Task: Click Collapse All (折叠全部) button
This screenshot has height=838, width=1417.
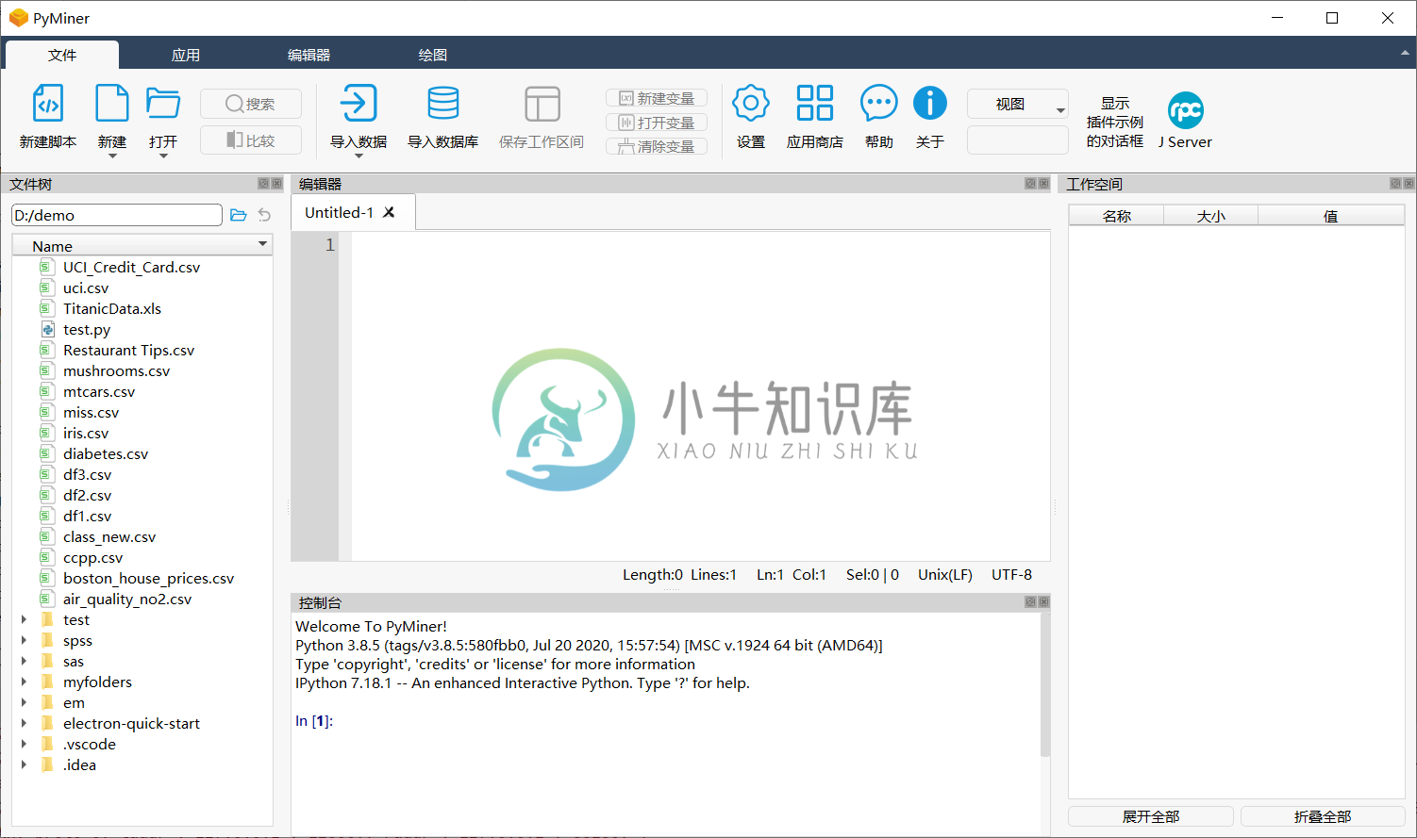Action: [x=1323, y=816]
